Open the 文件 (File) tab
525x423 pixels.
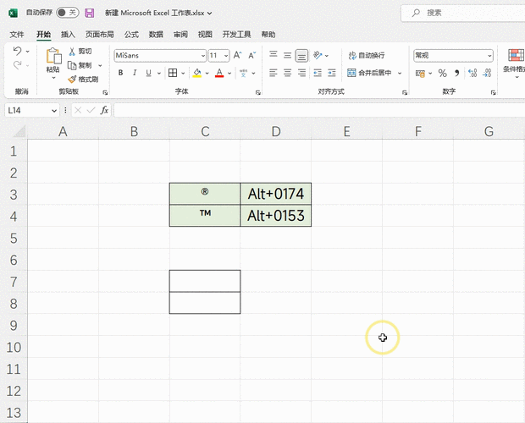pos(17,35)
